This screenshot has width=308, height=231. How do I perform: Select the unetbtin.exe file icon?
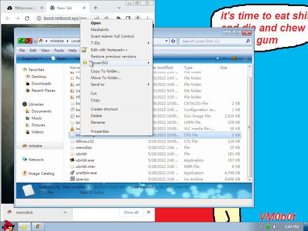[72, 173]
